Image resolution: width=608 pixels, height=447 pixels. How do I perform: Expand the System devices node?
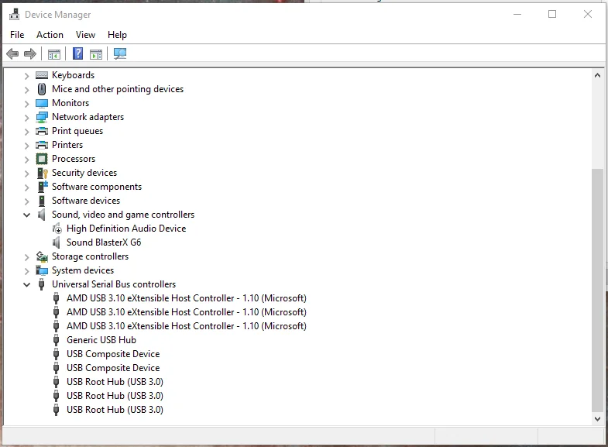(26, 271)
